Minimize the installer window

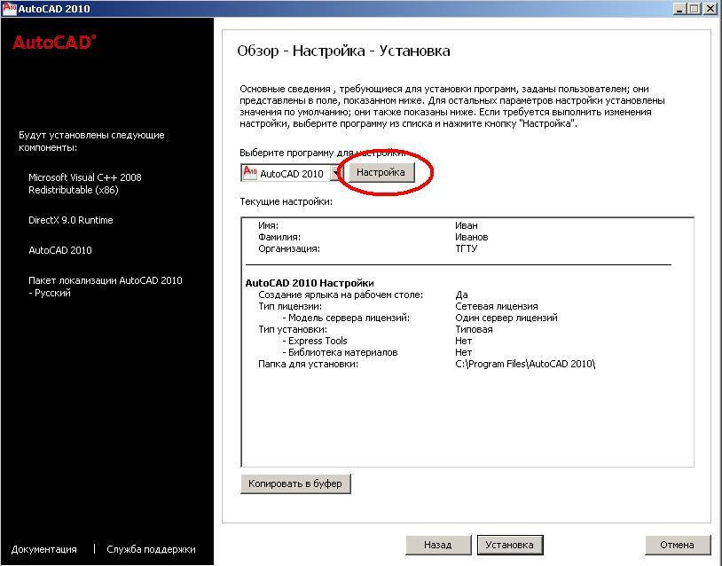tap(680, 8)
